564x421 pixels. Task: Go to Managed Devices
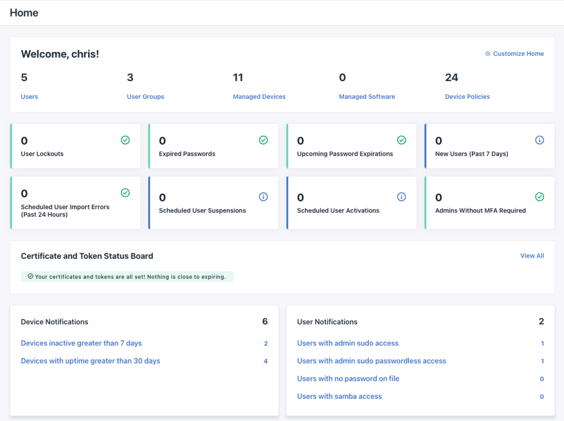[259, 97]
